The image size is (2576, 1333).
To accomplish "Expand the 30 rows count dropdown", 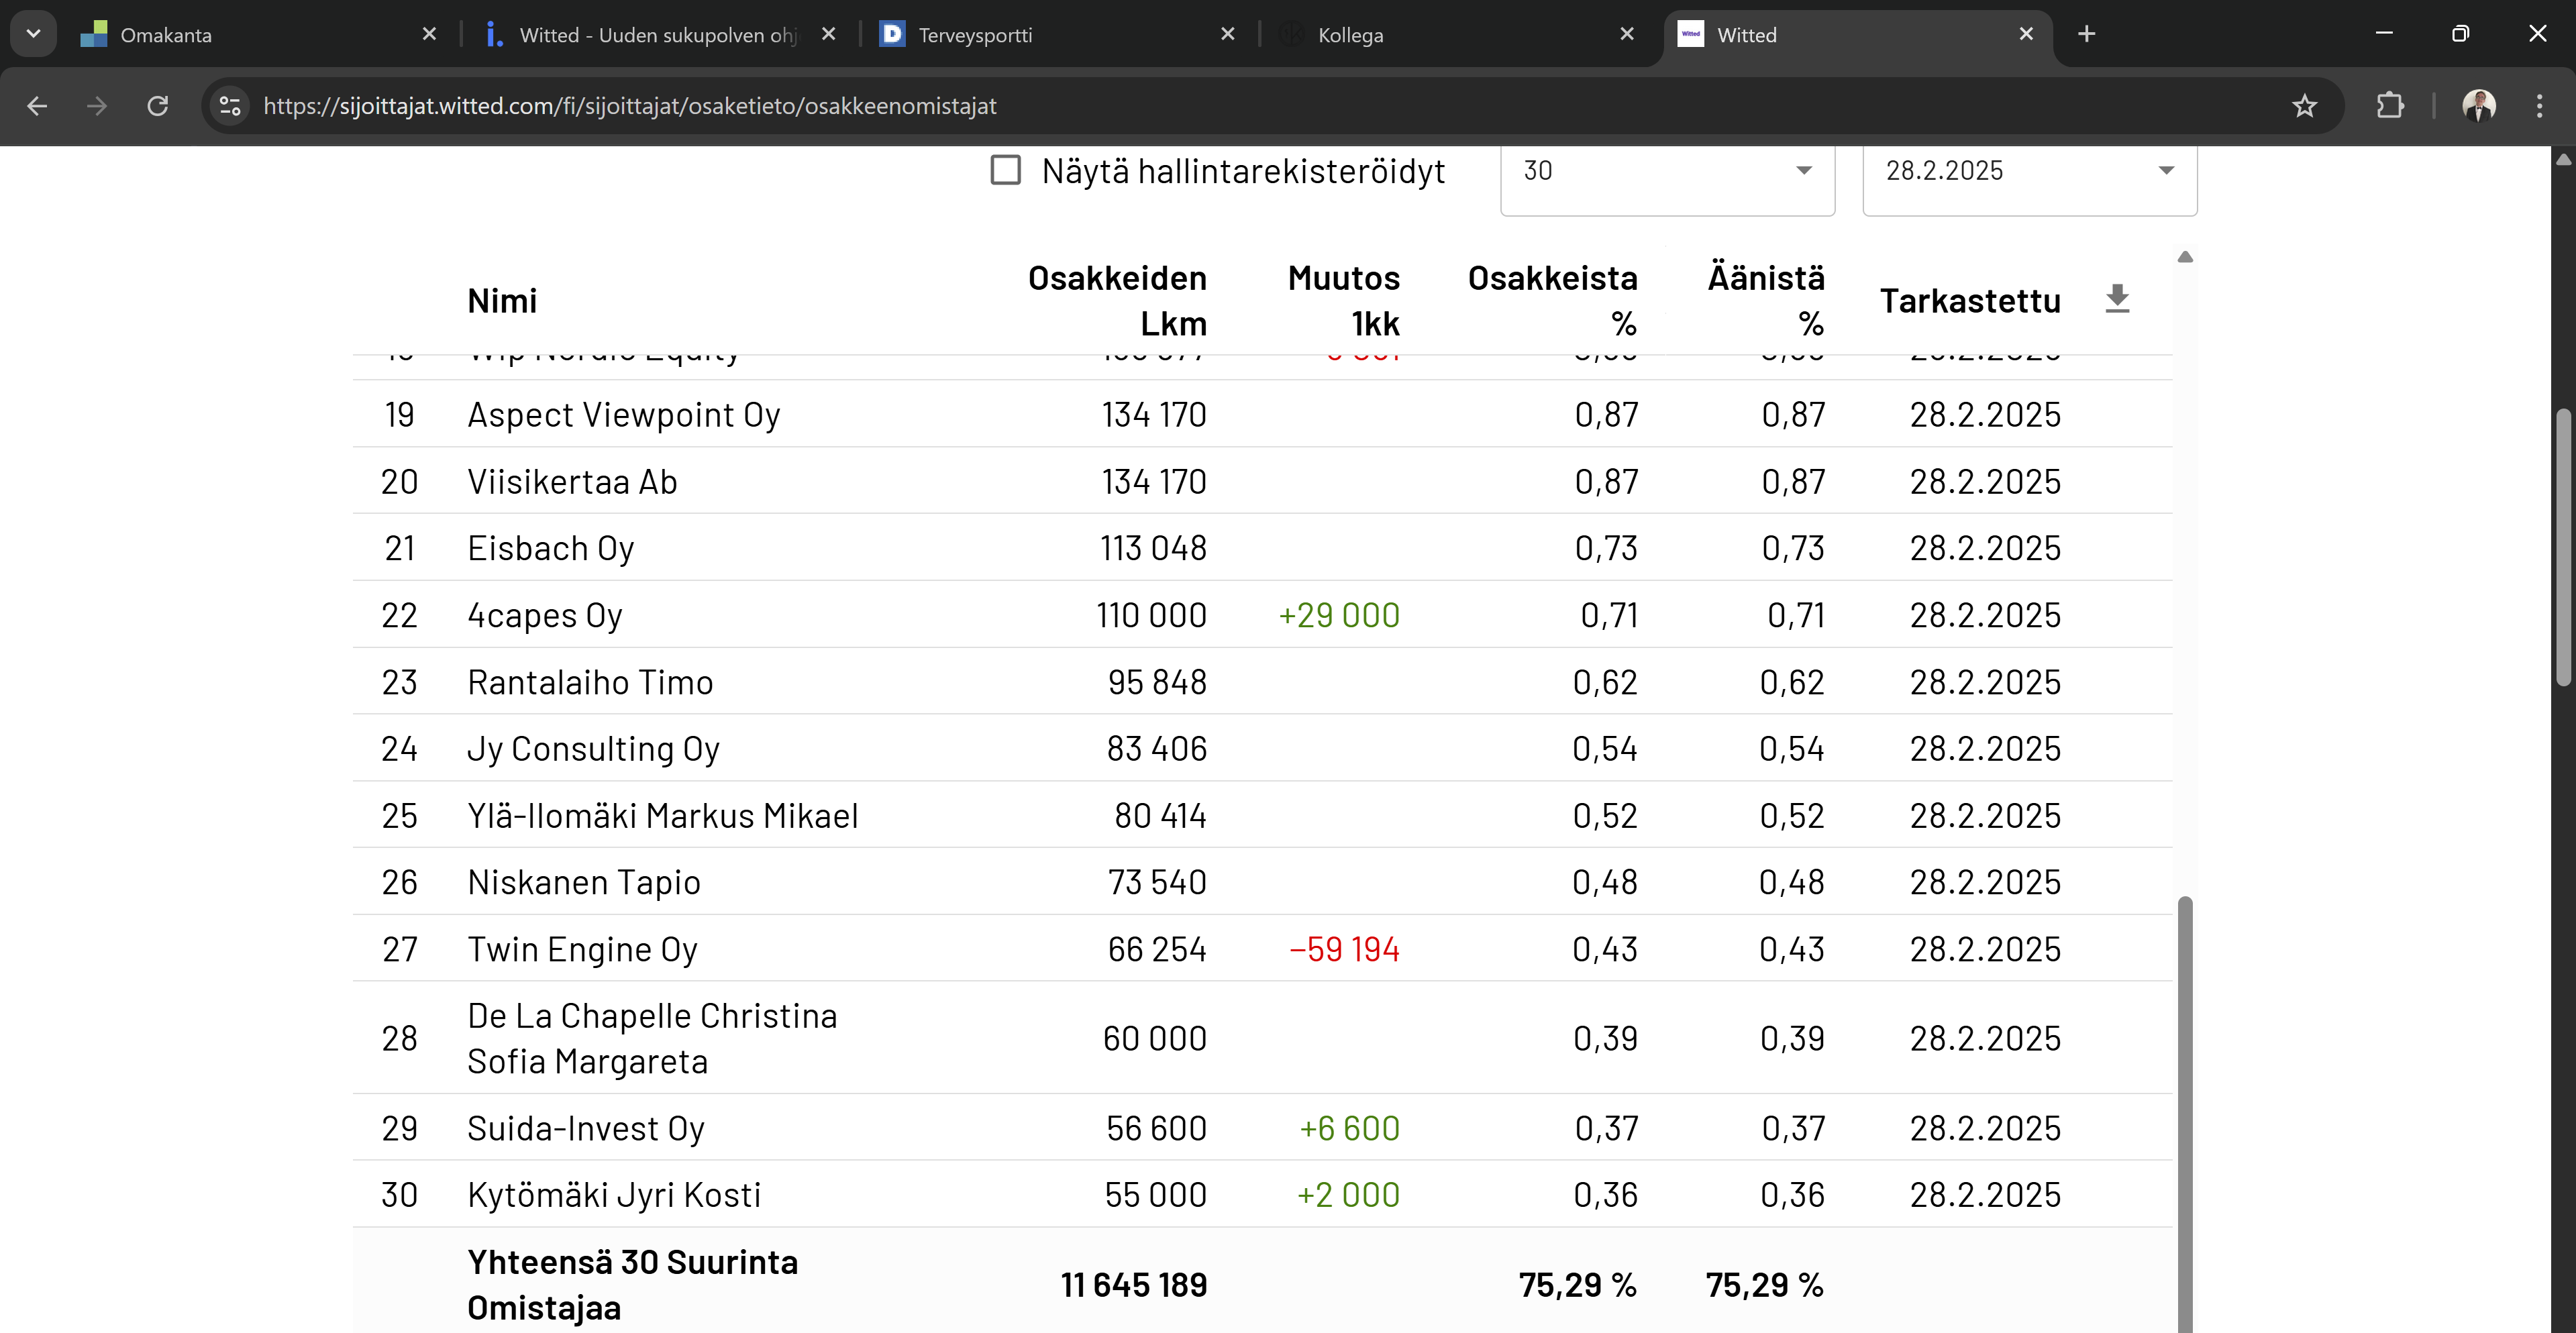I will pyautogui.click(x=1667, y=172).
